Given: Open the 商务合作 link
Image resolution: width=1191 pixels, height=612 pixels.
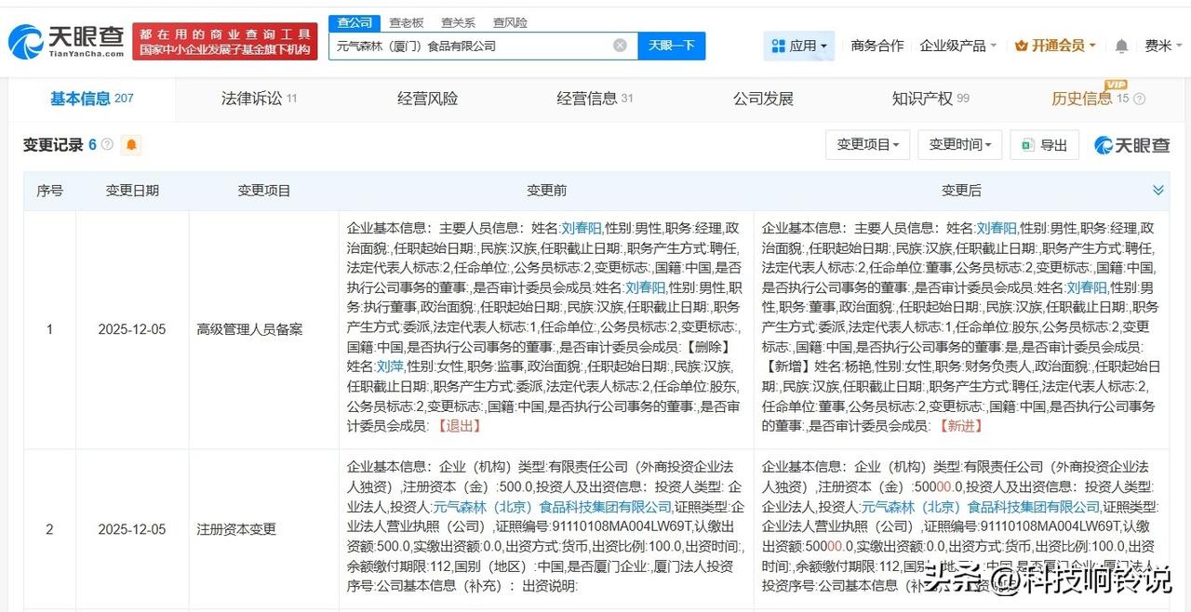Looking at the screenshot, I should coord(877,46).
